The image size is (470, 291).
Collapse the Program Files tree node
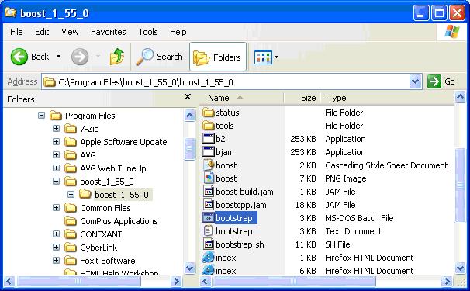[41, 115]
